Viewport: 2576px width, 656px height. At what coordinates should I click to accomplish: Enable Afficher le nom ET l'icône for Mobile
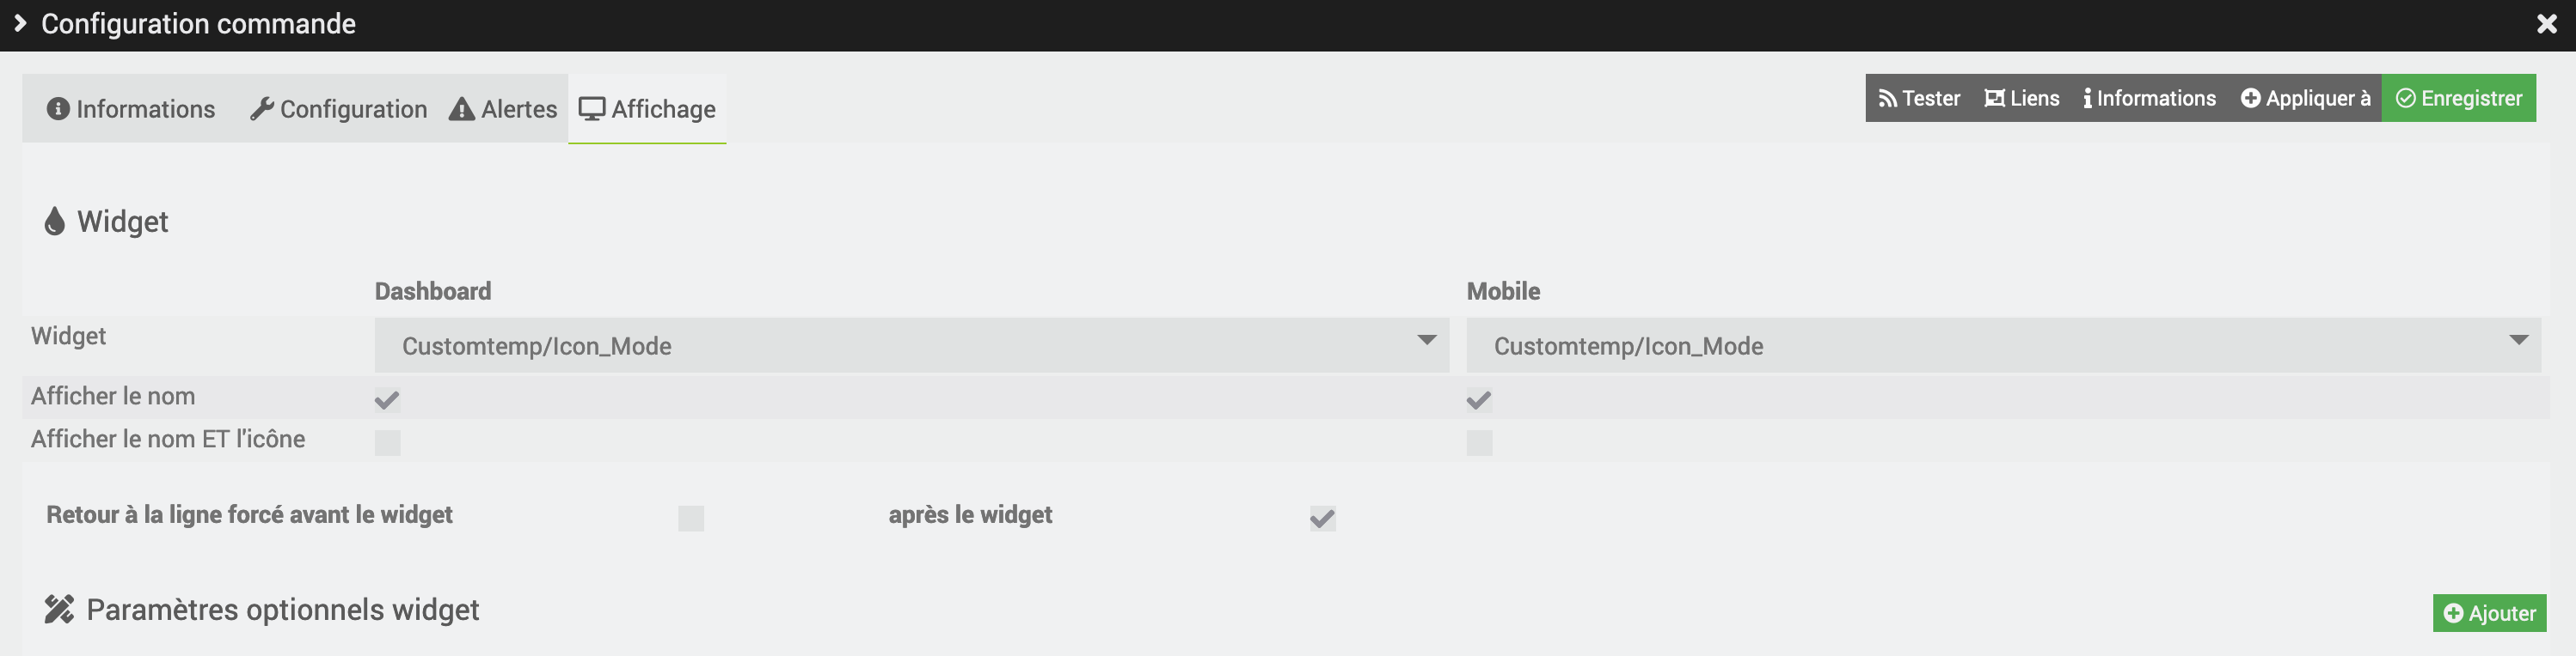coord(1479,442)
